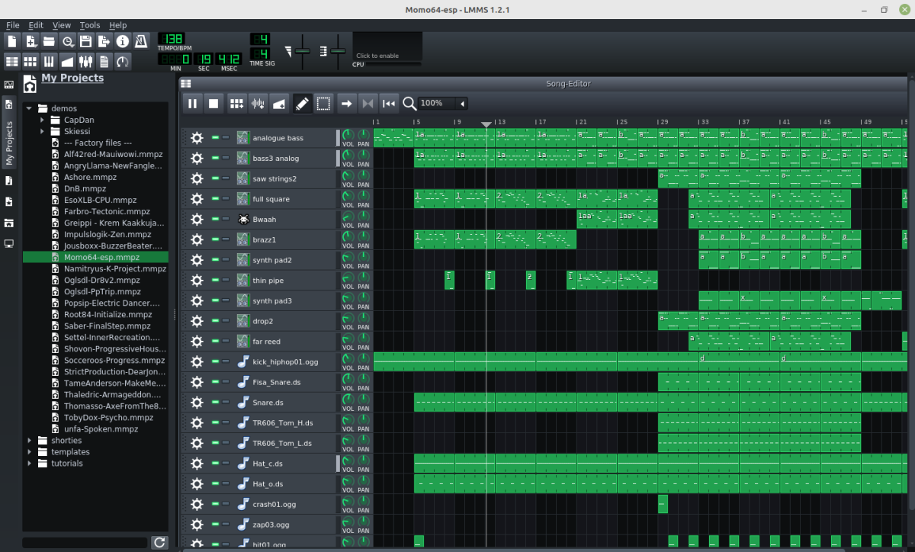915x552 pixels.
Task: Open the My Computer sidebar tab
Action: click(x=9, y=243)
